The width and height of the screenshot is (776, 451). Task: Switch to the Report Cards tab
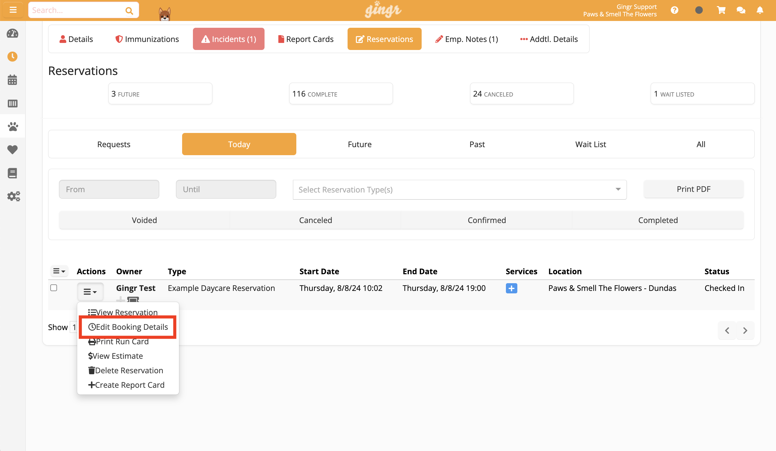tap(306, 39)
